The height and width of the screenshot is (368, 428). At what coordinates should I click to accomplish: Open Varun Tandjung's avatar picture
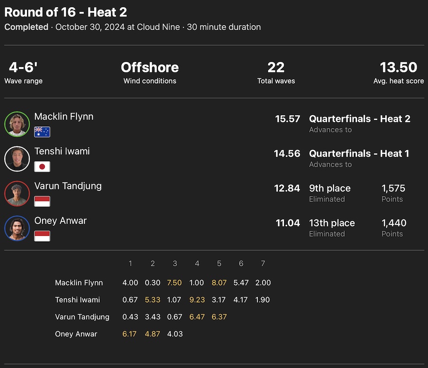pyautogui.click(x=17, y=193)
